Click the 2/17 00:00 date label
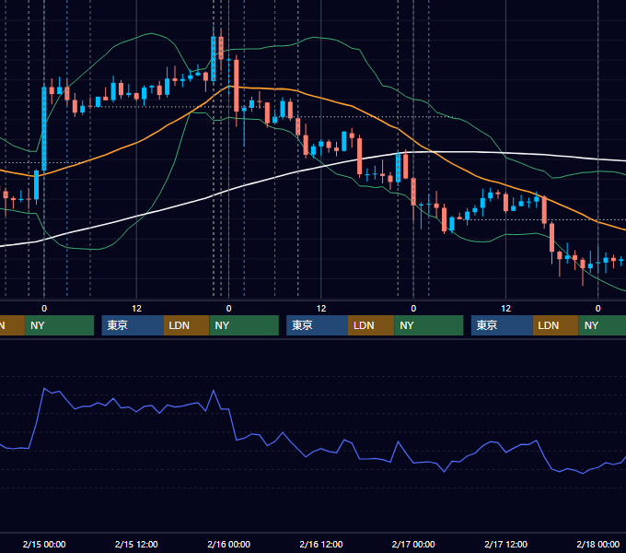Viewport: 626px width, 553px height. pyautogui.click(x=413, y=544)
